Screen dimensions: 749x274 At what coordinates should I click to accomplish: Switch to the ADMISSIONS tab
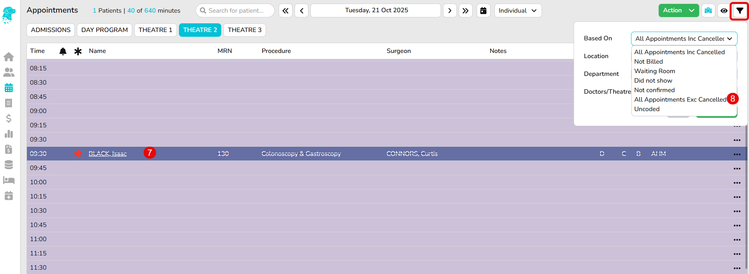click(x=51, y=30)
